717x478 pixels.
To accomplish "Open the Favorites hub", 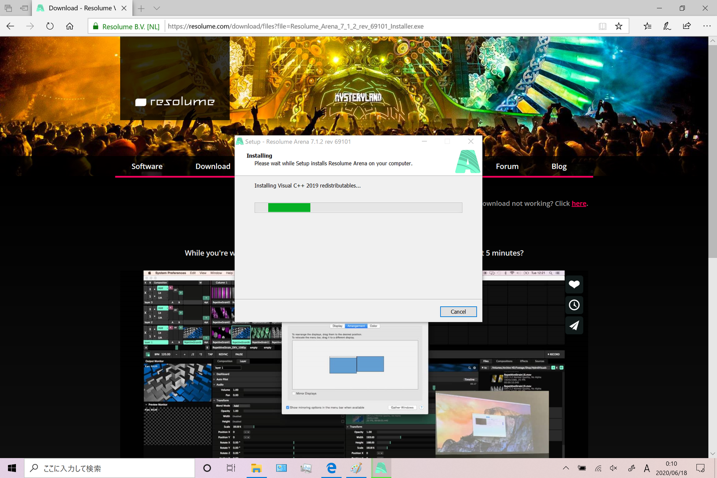I will [x=647, y=26].
